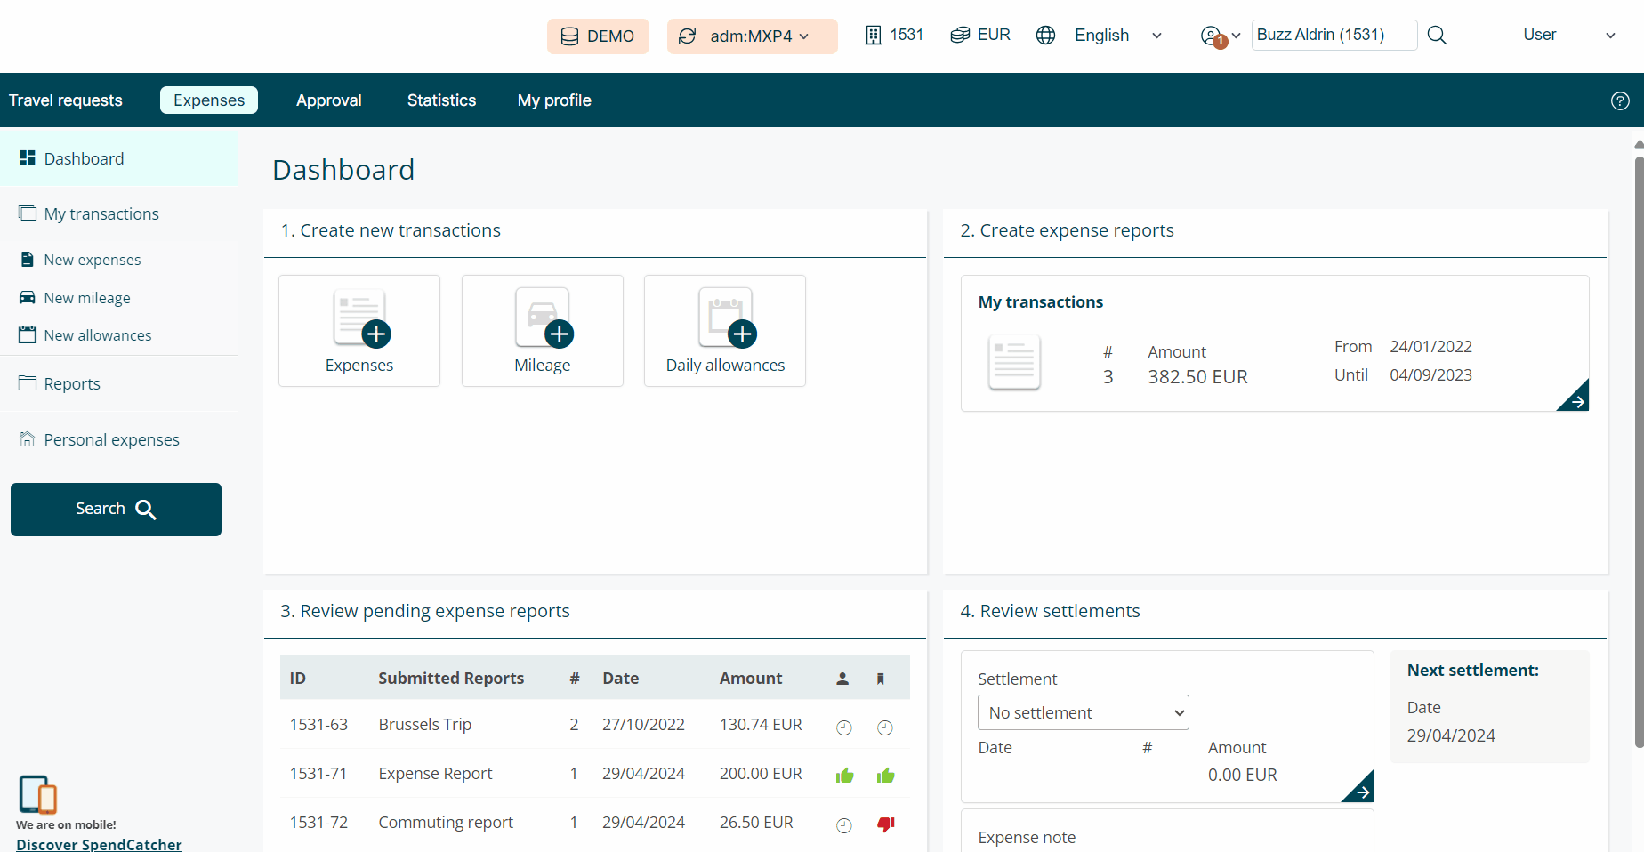Click the magnifier icon beside the user field
This screenshot has height=852, width=1644.
1437,36
